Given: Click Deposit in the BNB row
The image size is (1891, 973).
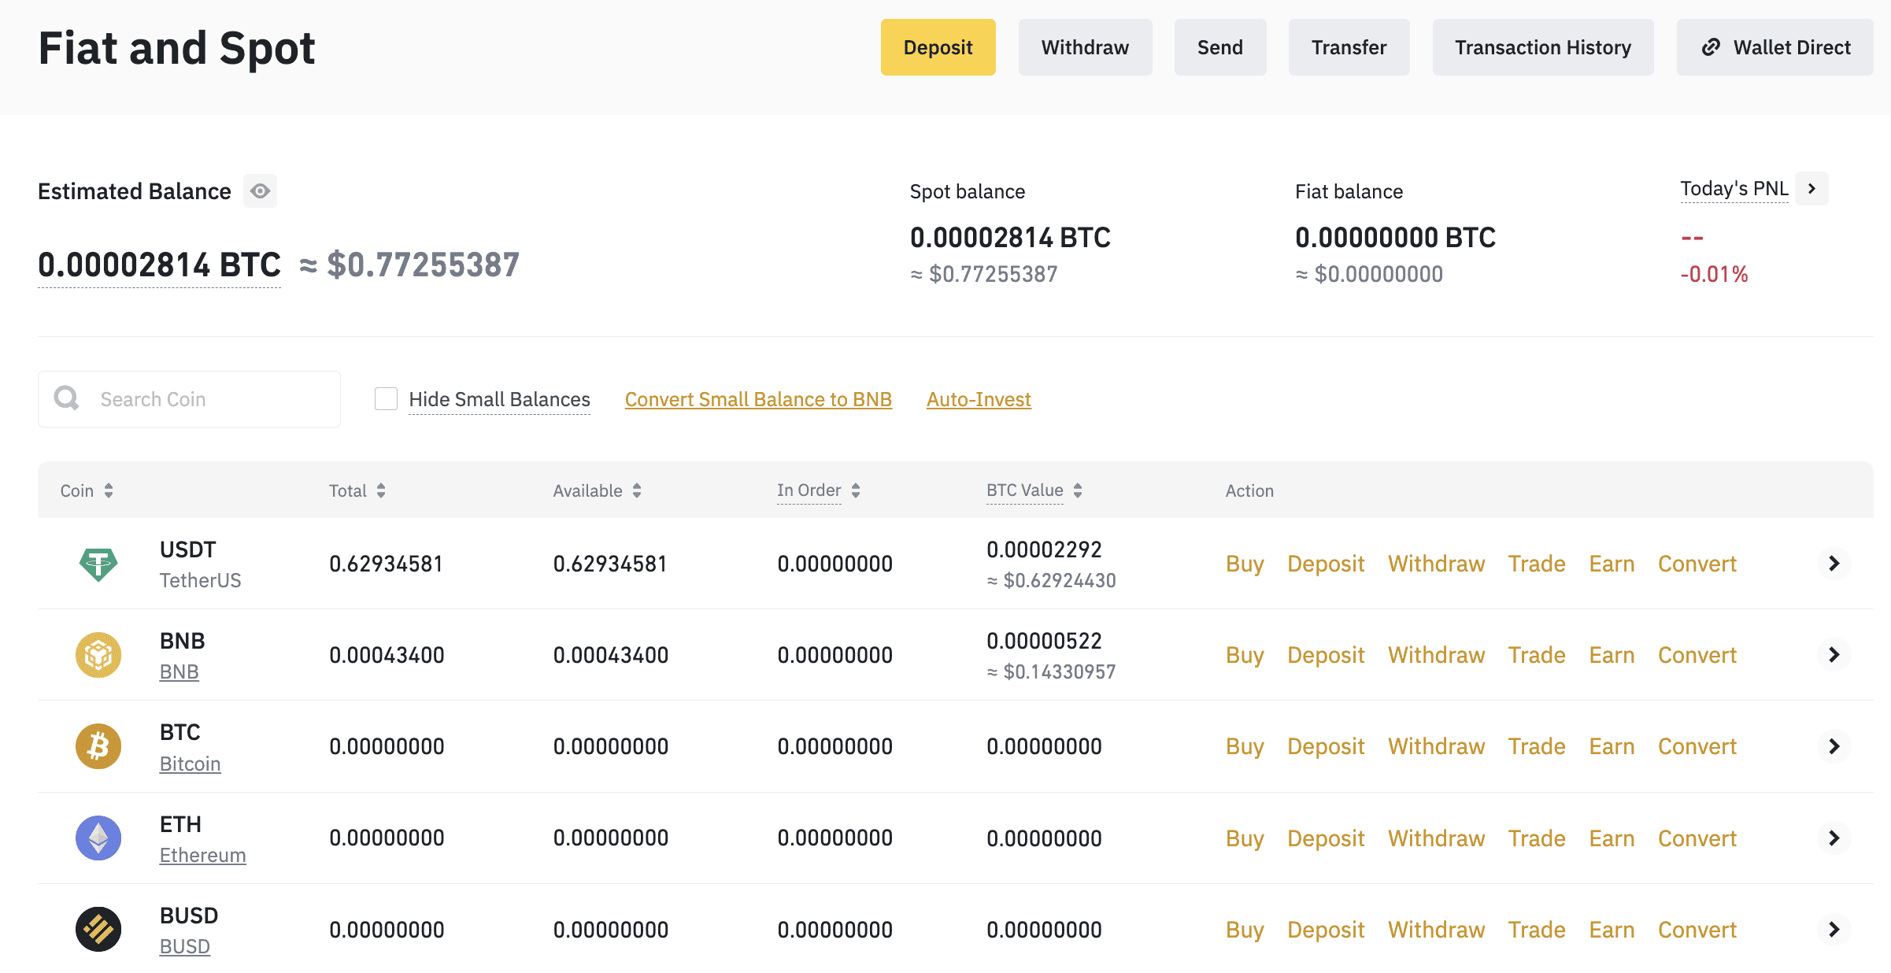Looking at the screenshot, I should [1326, 655].
